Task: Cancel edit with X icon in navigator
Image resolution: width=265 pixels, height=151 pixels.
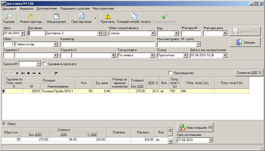Action: pos(50,73)
